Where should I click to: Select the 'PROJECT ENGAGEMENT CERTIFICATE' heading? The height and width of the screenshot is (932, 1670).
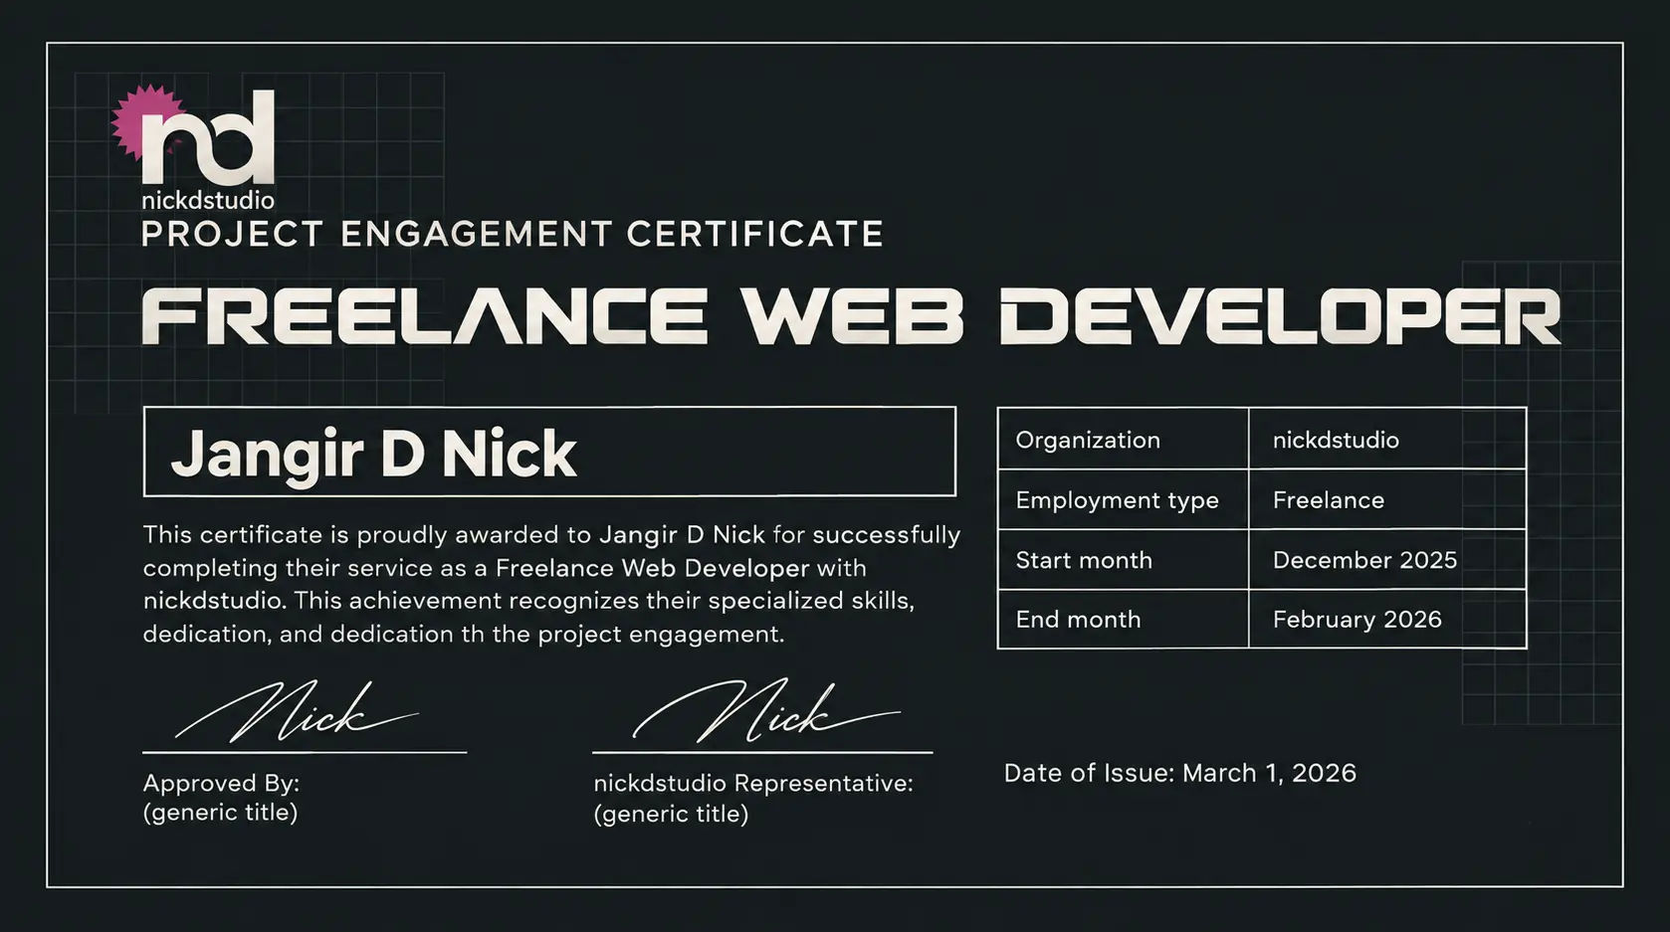tap(513, 234)
